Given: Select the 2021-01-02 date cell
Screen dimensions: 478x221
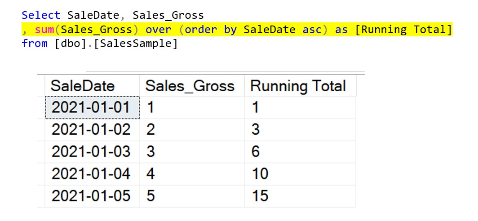Looking at the screenshot, I should [91, 129].
